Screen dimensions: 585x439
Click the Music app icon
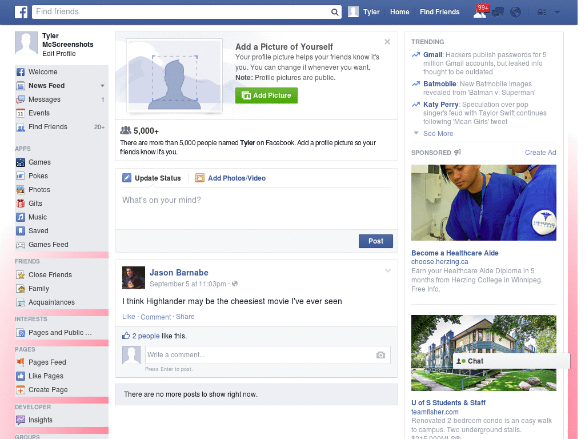[x=21, y=217]
